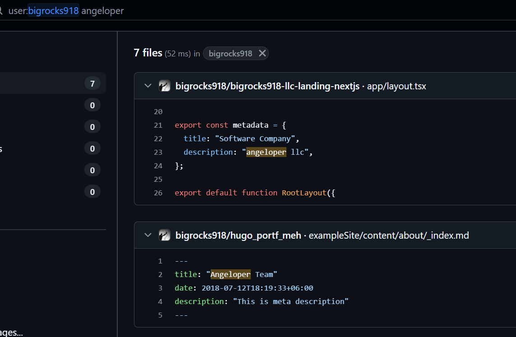Viewport: 516px width, 337px height.
Task: Remove the bigrocks918 filter chip
Action: click(262, 53)
